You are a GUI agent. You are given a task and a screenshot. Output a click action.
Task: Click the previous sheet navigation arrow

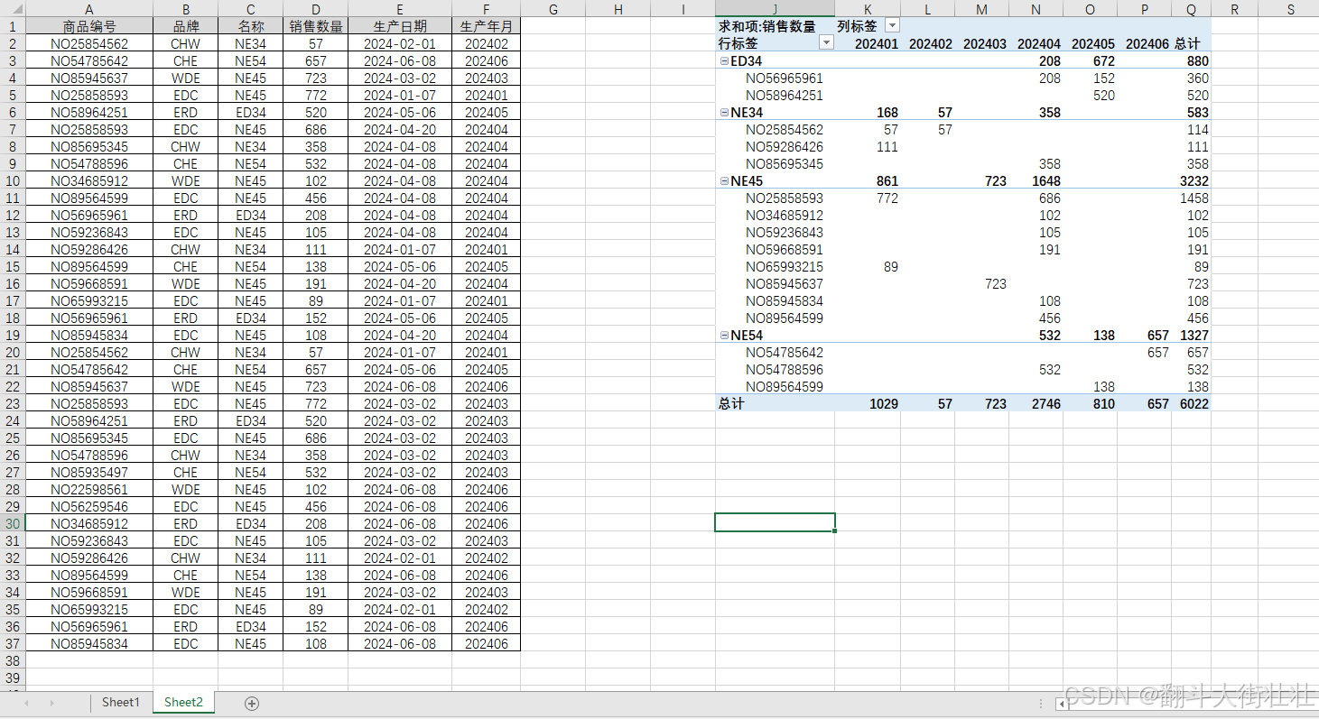26,703
